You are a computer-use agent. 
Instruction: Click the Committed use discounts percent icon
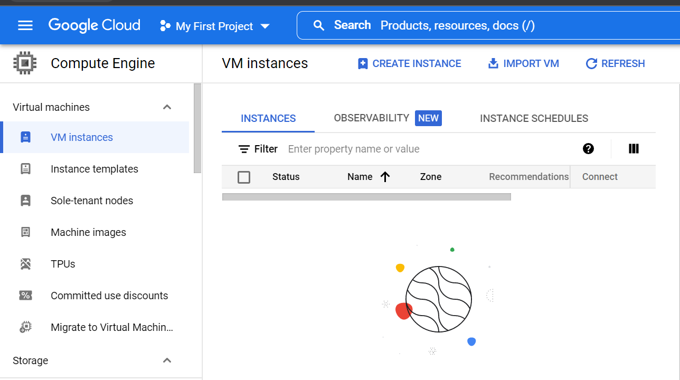25,296
